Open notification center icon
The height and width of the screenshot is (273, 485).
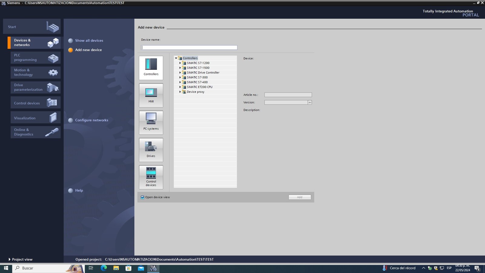[x=477, y=268]
